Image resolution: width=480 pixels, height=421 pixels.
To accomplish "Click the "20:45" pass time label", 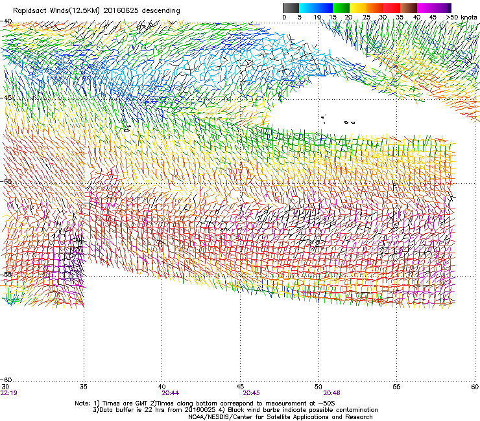I will (x=251, y=393).
